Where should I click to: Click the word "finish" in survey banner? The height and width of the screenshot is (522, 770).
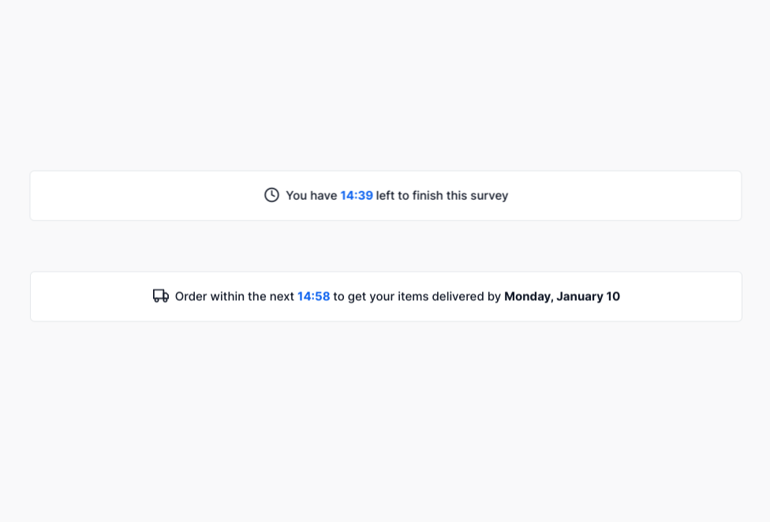(428, 195)
